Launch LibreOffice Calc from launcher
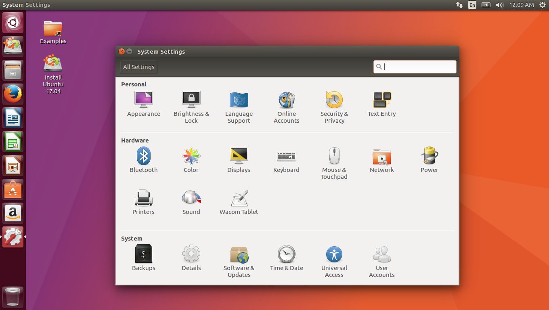 13,142
